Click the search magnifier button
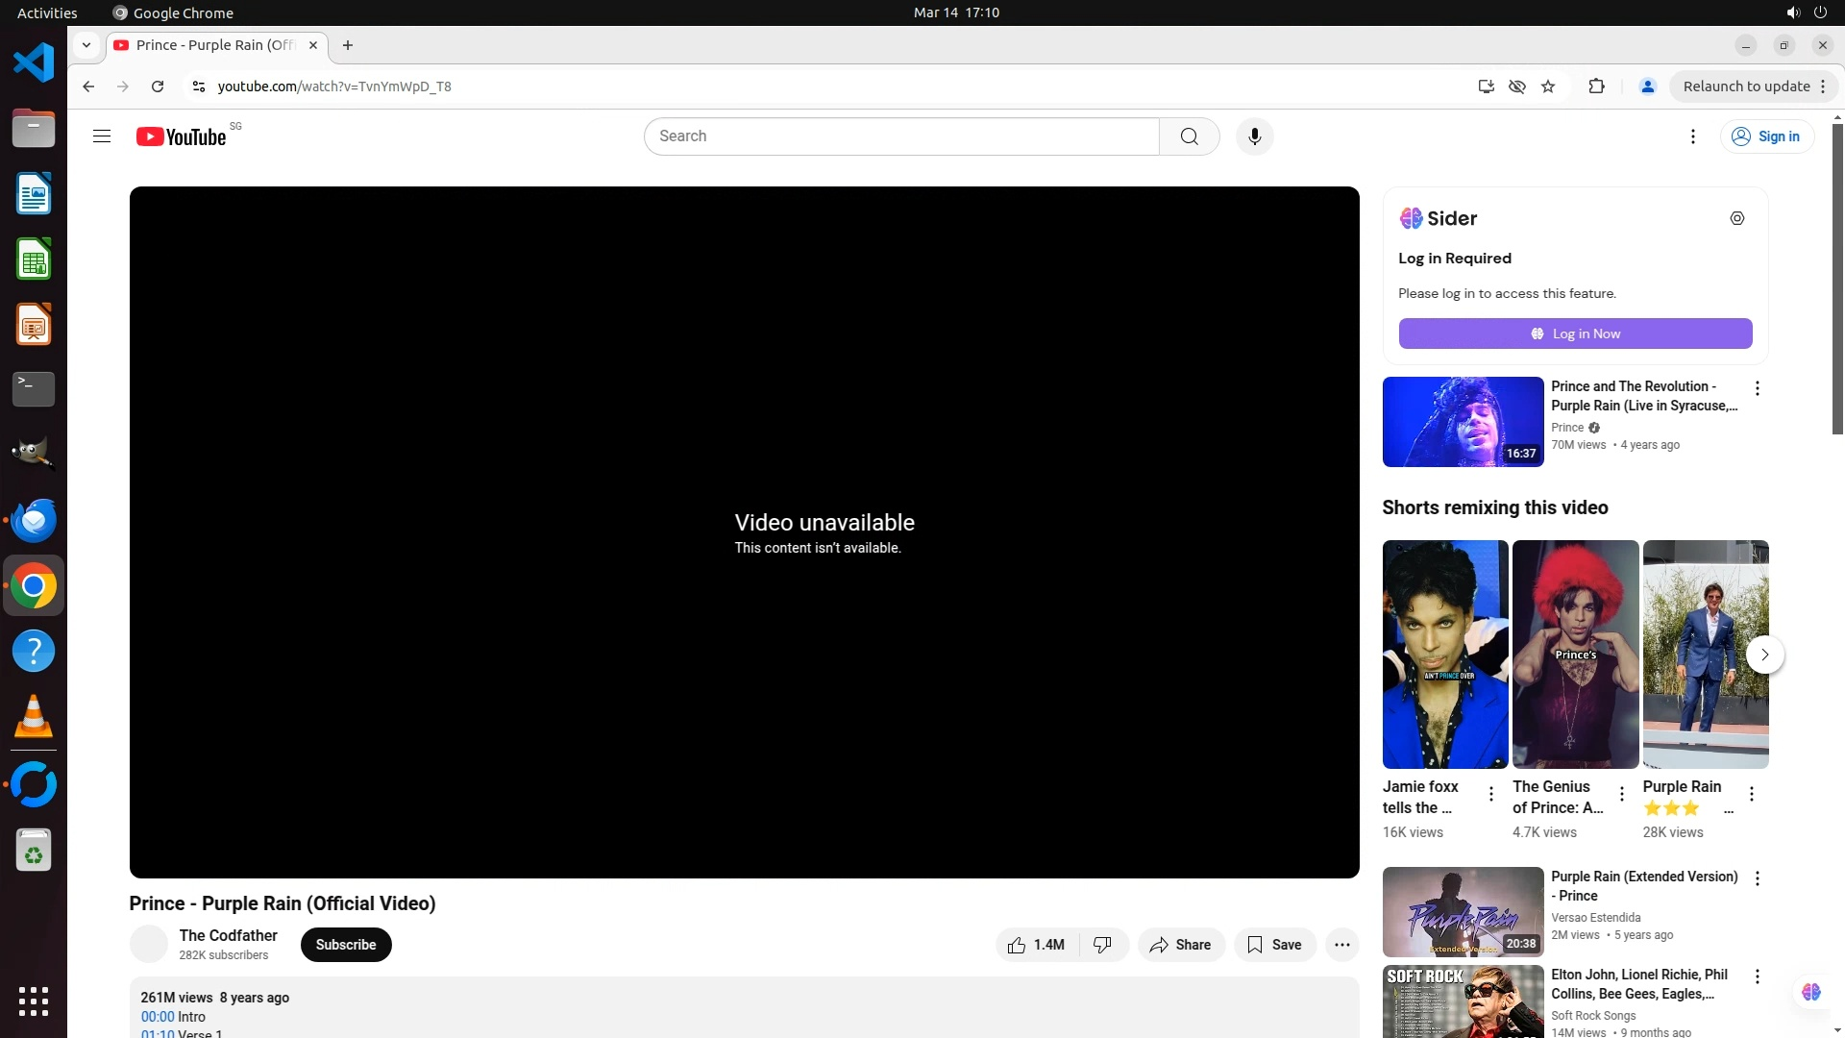 (1189, 136)
